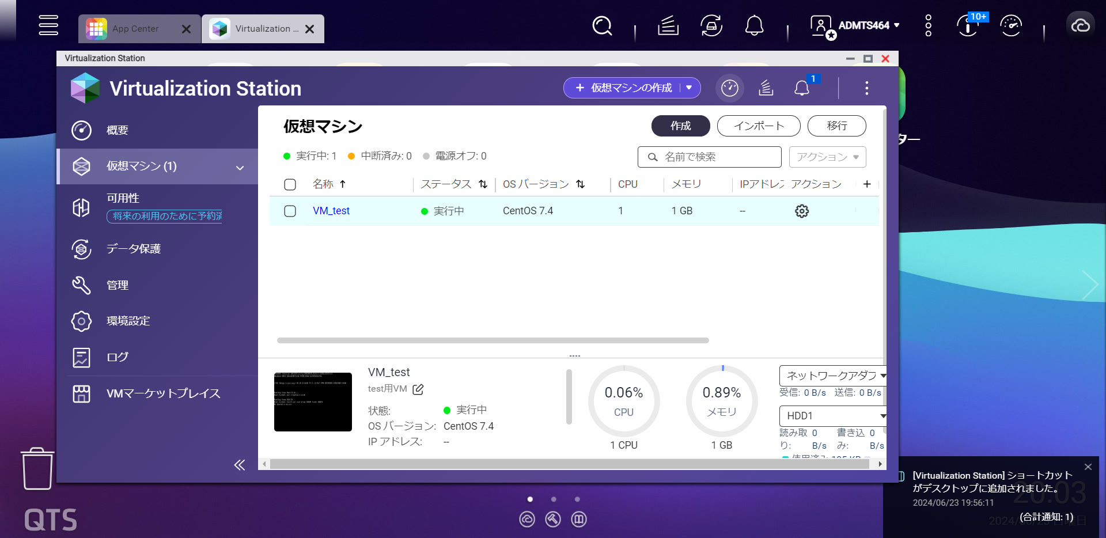This screenshot has width=1106, height=538.
Task: Go to next desktop page arrow
Action: pos(1090,285)
